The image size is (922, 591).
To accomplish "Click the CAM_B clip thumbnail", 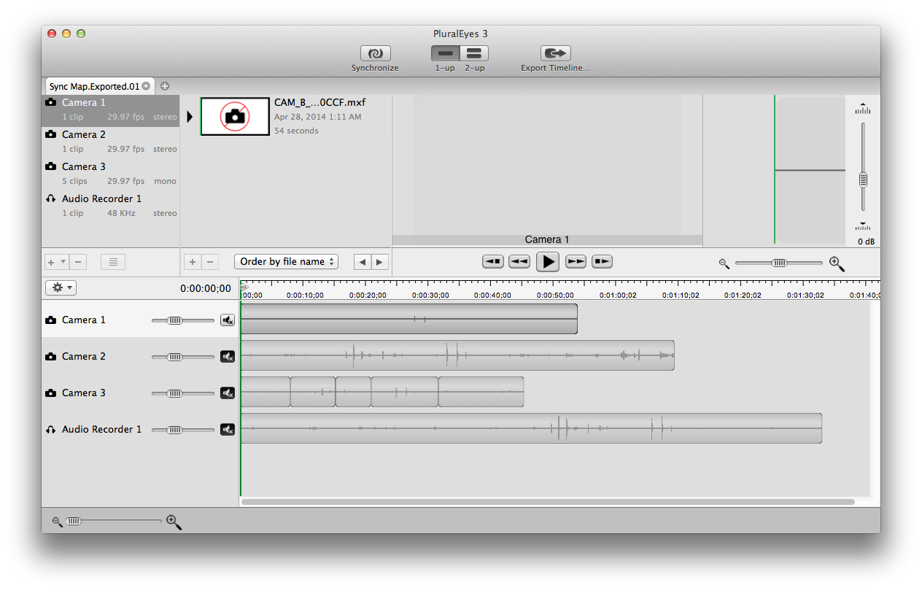I will point(235,116).
